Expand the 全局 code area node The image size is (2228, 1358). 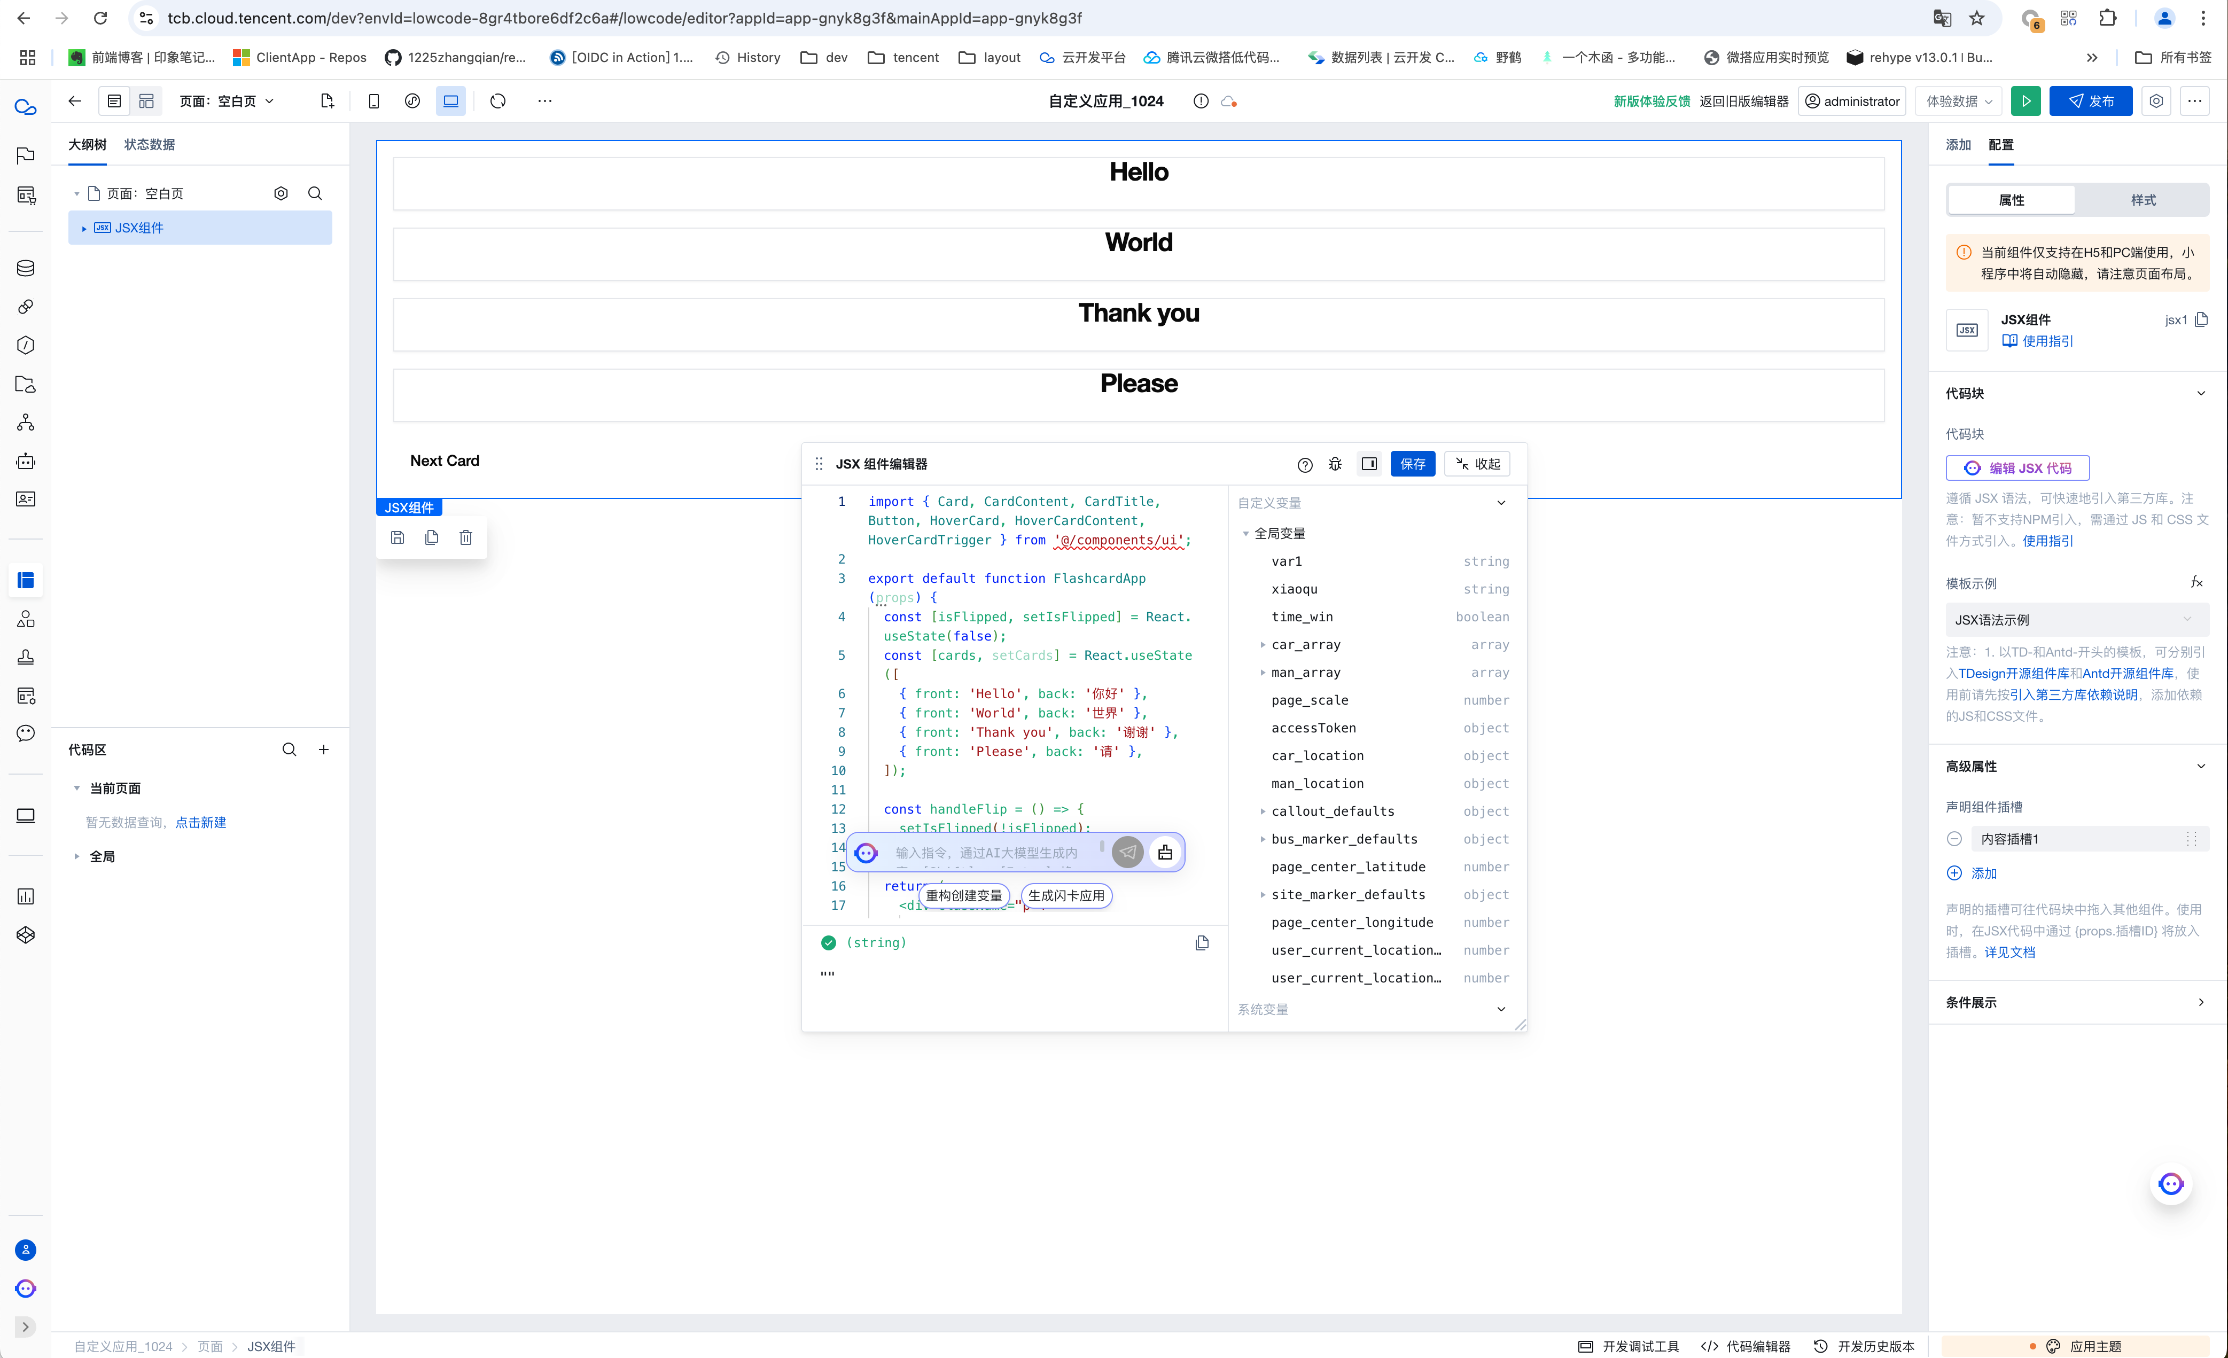(x=77, y=856)
